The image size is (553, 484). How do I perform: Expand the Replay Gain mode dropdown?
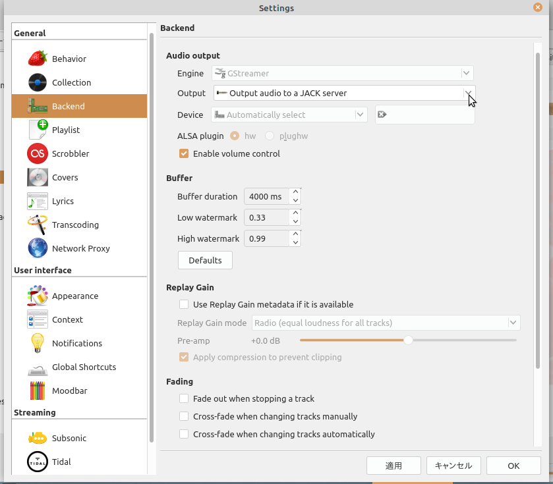[x=513, y=322]
